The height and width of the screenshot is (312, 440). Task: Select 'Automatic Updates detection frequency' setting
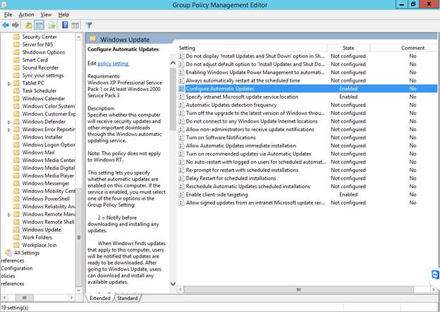click(x=231, y=105)
